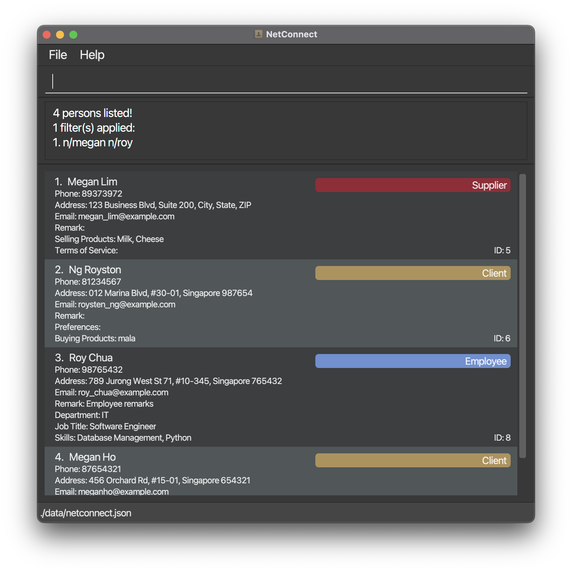The height and width of the screenshot is (572, 572).
Task: Click the contact list vertical scrollbar
Action: (x=522, y=316)
